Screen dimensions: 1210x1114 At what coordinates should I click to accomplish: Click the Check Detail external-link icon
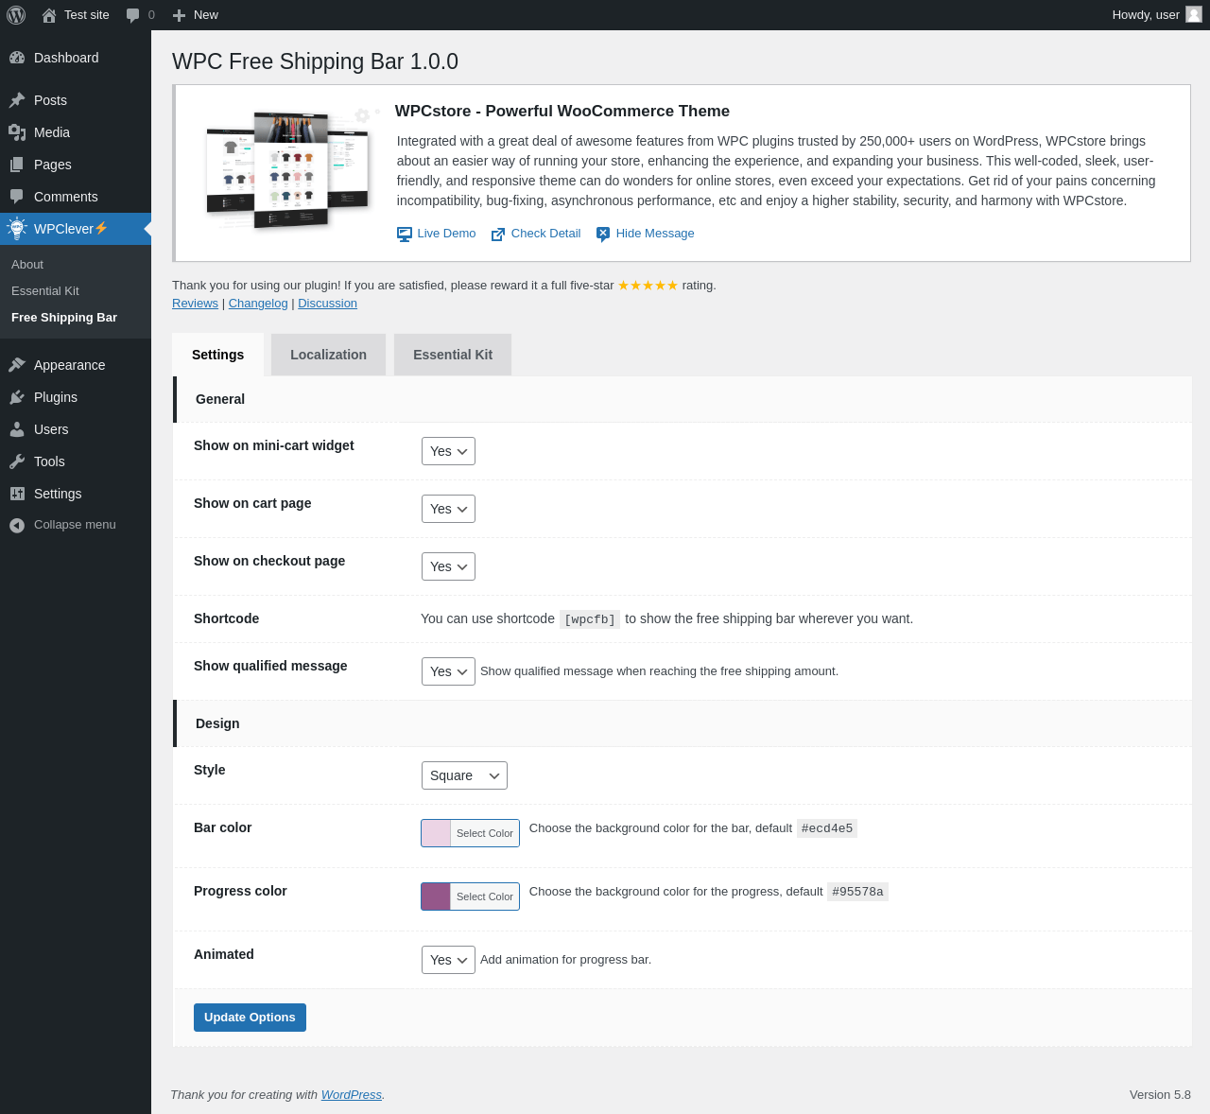[x=498, y=235]
